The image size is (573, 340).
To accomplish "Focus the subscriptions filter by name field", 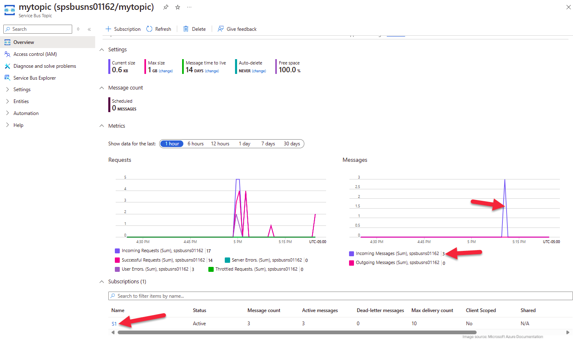I will pos(340,296).
